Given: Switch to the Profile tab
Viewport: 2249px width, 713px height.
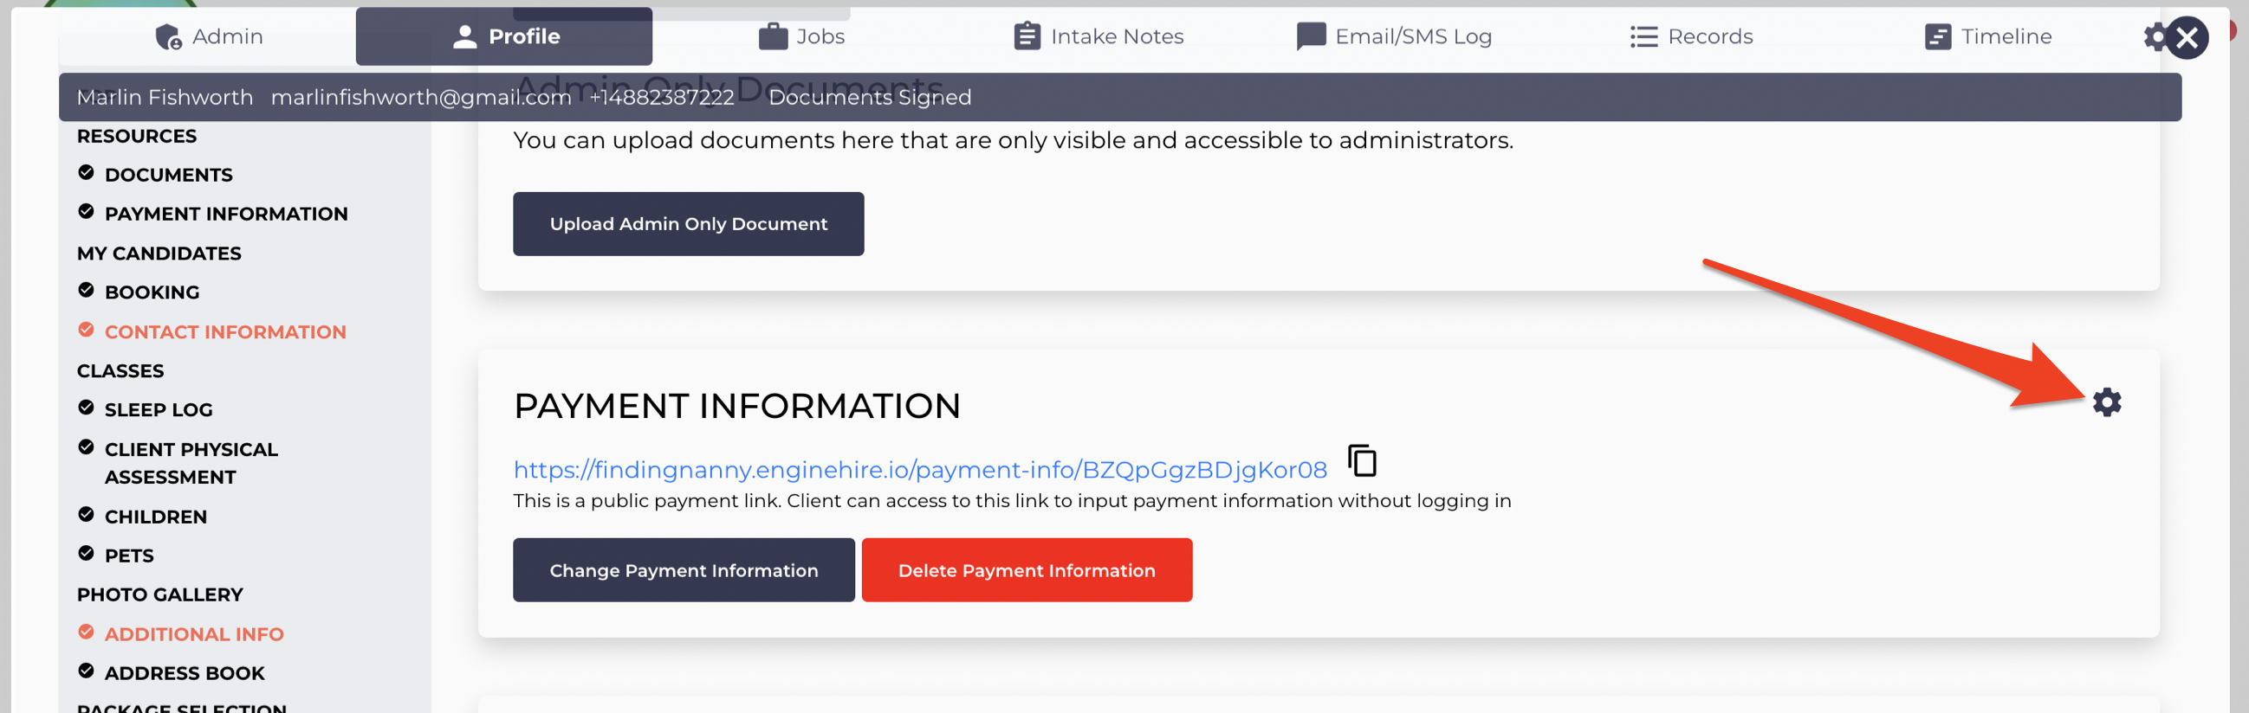Looking at the screenshot, I should (503, 36).
